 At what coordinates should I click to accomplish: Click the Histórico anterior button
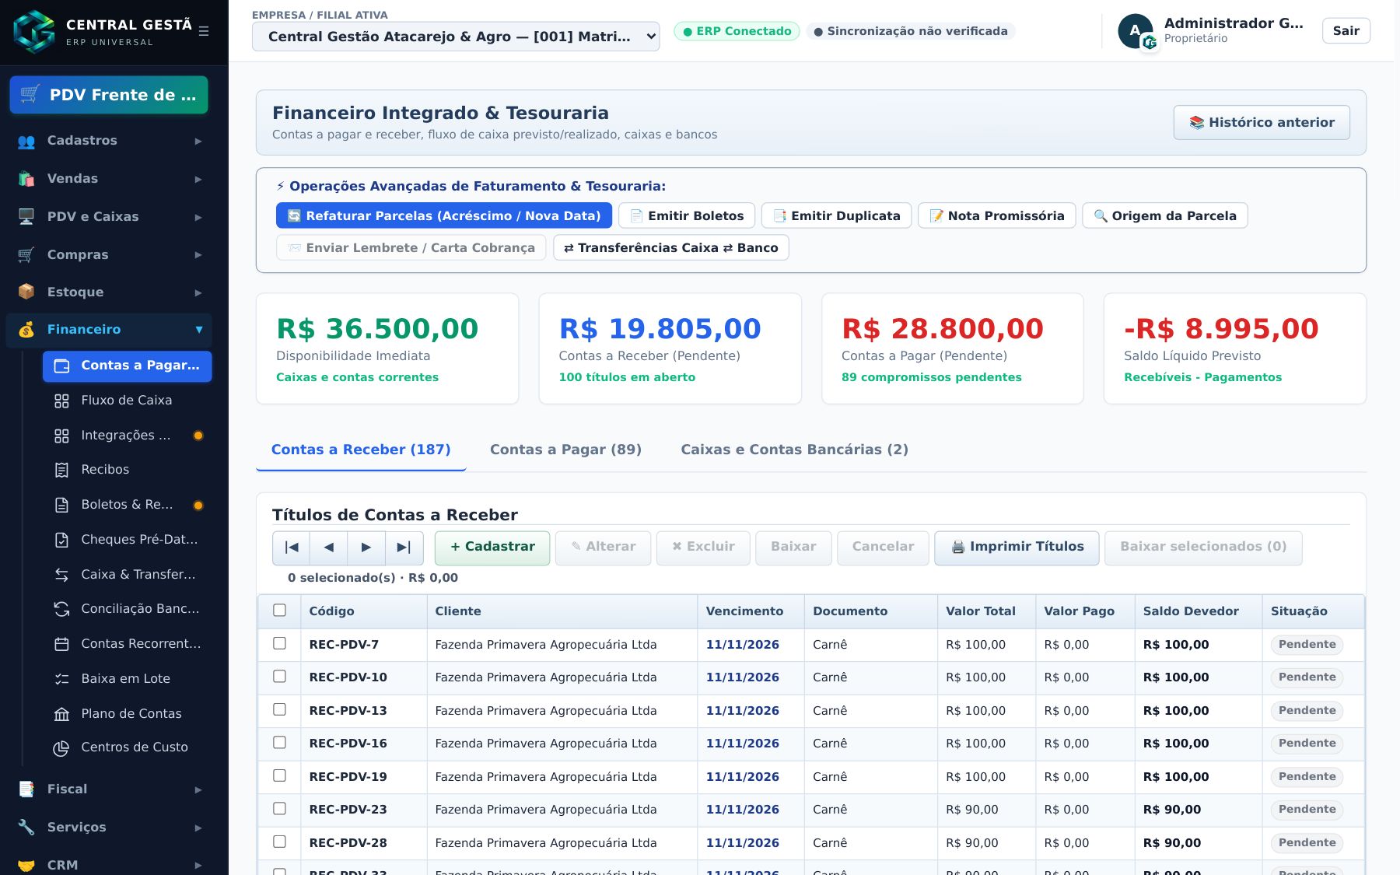(1262, 123)
